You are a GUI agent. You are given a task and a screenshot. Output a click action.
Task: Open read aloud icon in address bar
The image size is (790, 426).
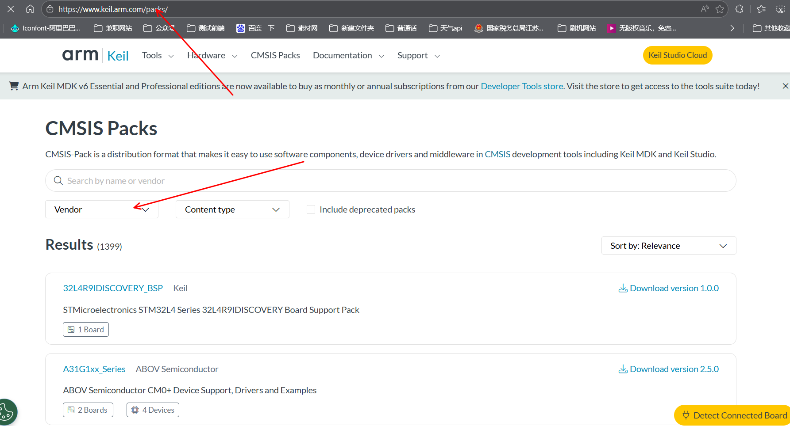click(x=705, y=9)
